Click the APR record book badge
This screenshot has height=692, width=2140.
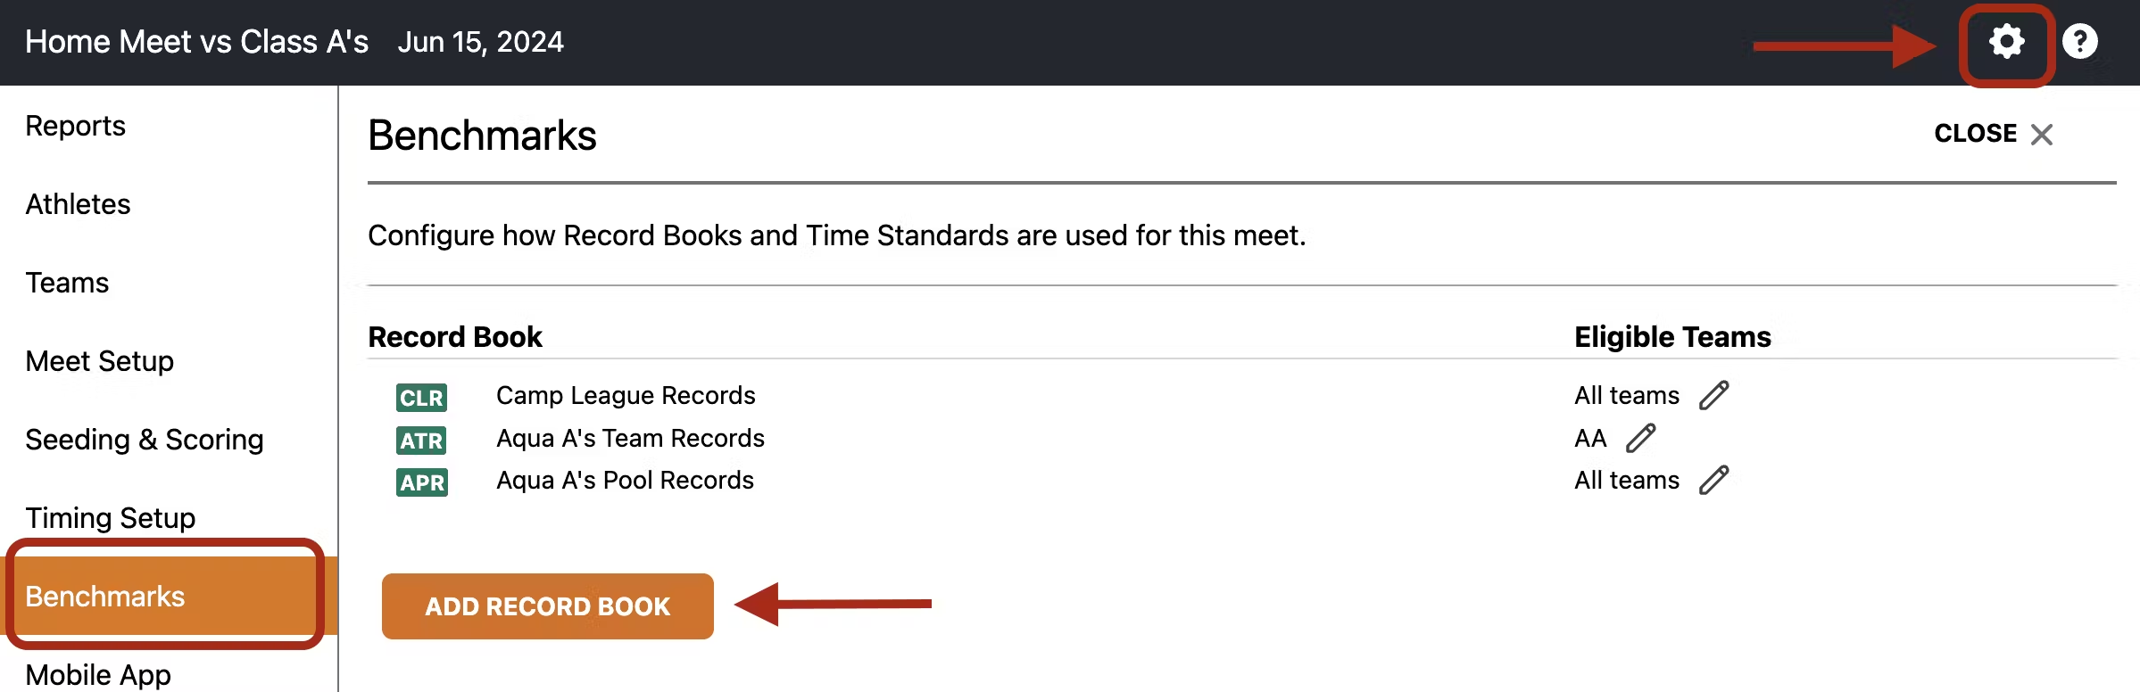[421, 482]
